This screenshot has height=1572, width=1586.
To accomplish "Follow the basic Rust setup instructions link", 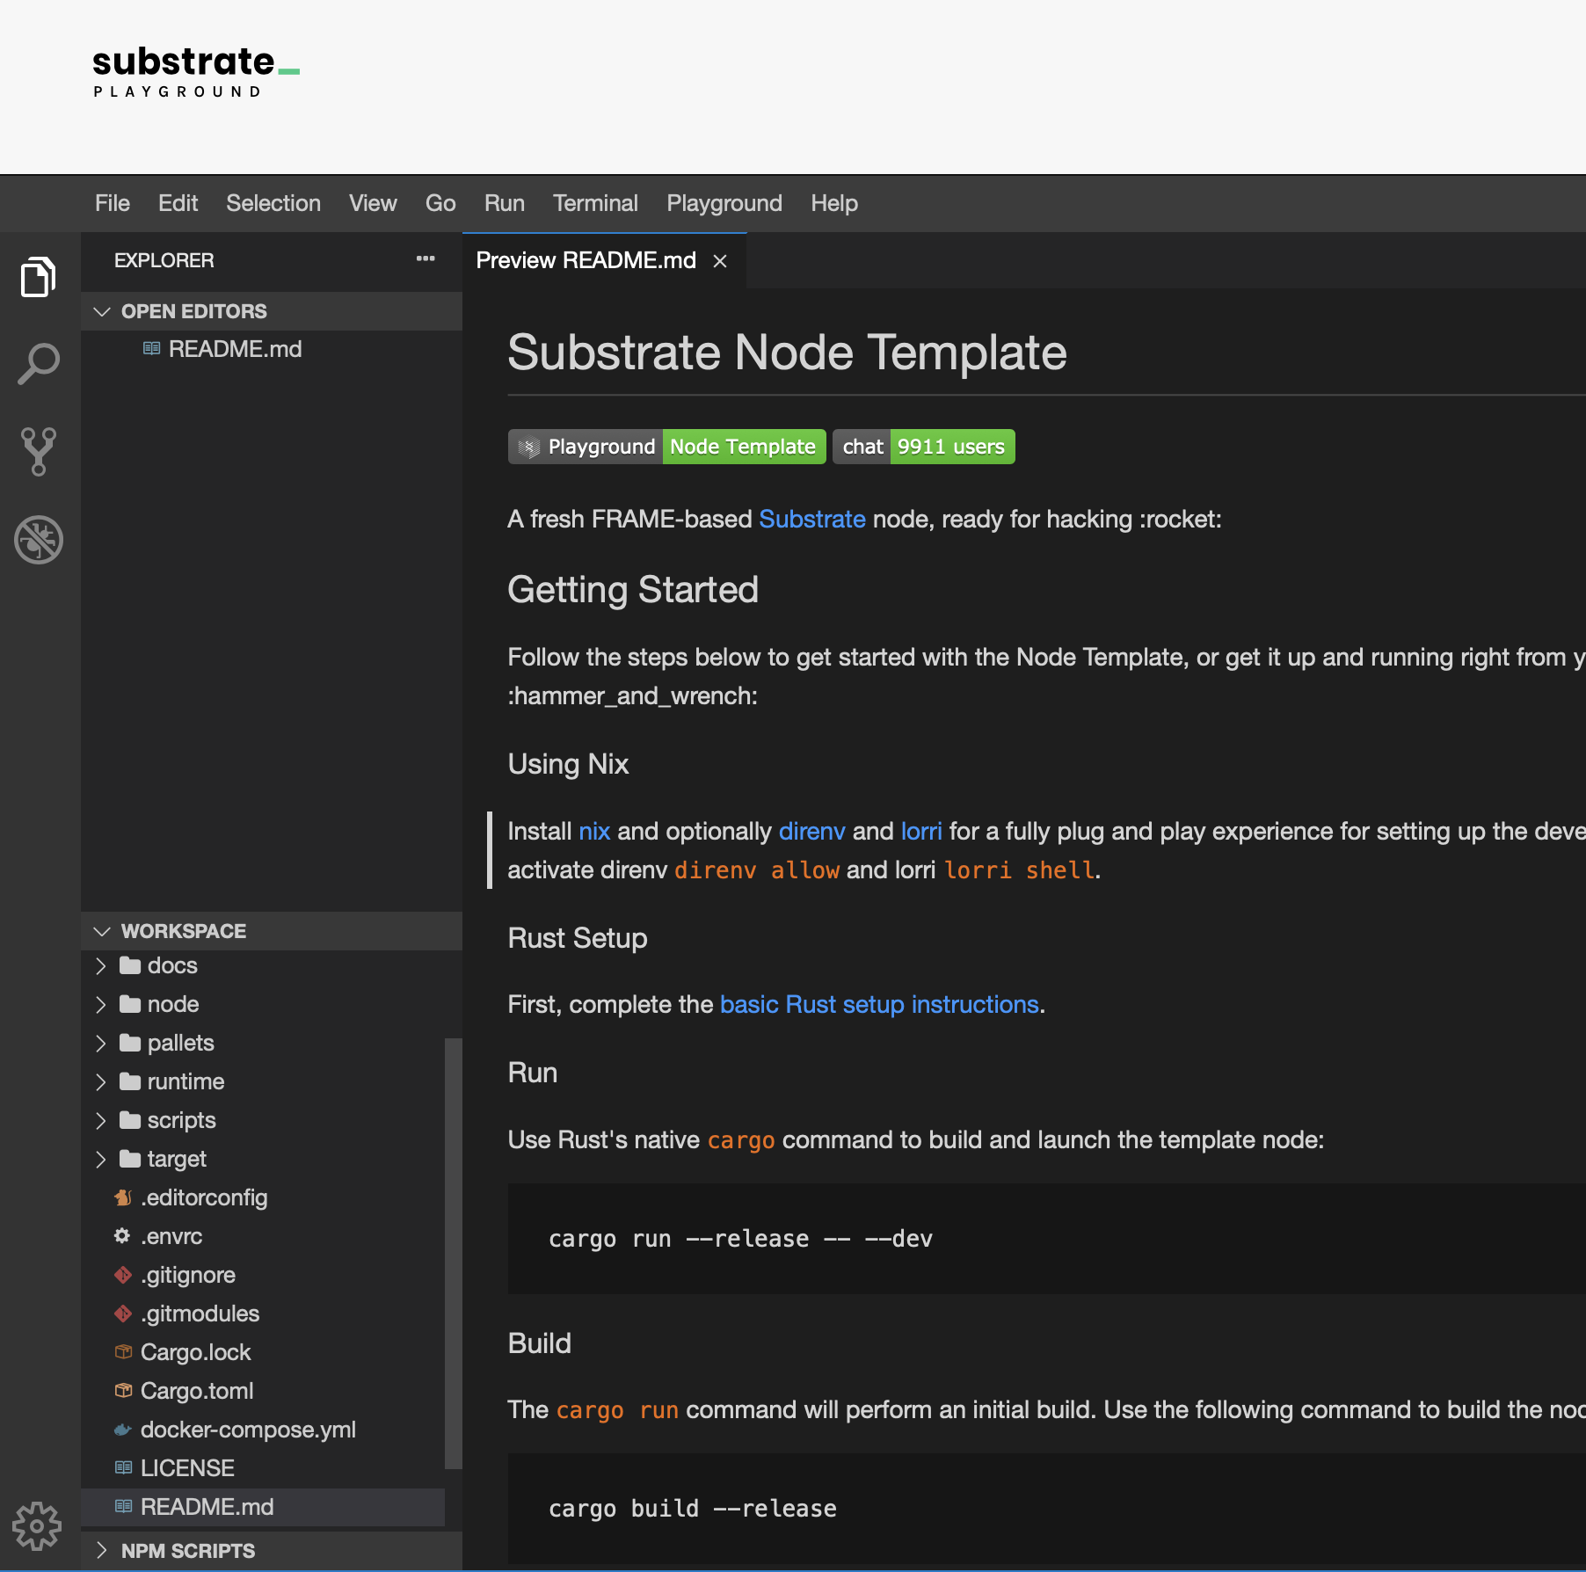I will 879,1004.
